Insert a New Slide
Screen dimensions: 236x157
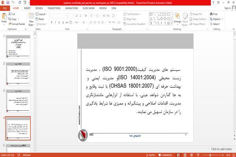(x=31, y=19)
